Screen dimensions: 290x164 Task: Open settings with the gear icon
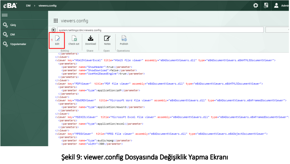[255, 5]
